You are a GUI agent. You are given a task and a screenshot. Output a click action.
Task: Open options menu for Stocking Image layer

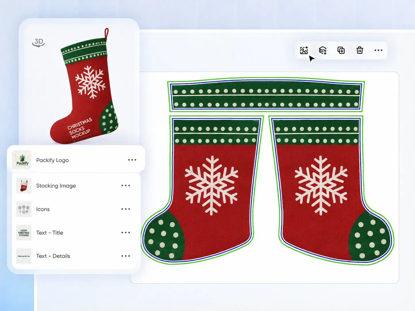(126, 186)
